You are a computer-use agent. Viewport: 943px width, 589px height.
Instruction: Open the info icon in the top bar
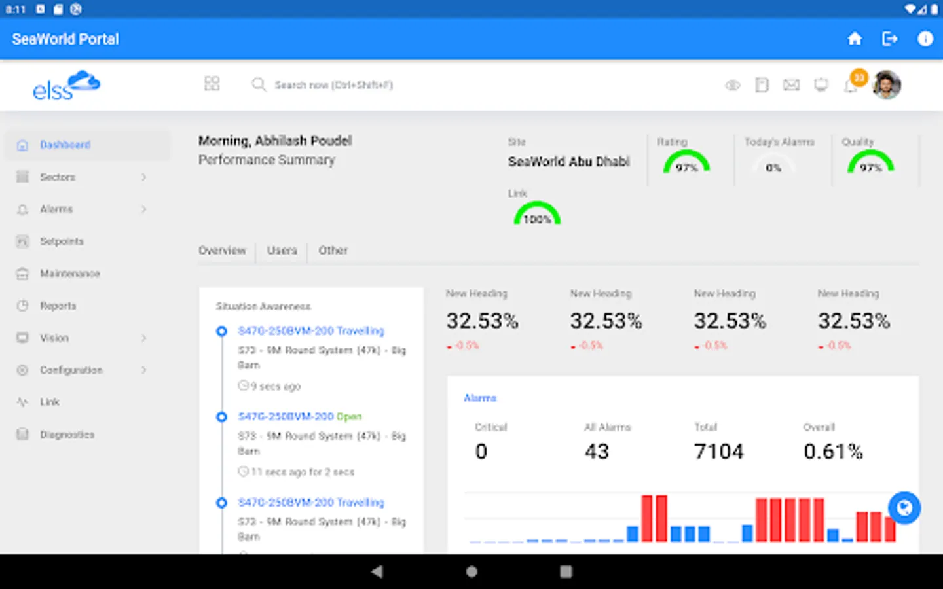click(925, 39)
